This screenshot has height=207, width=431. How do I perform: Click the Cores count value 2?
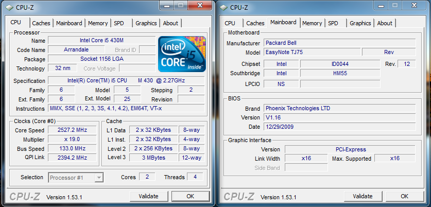click(x=147, y=177)
